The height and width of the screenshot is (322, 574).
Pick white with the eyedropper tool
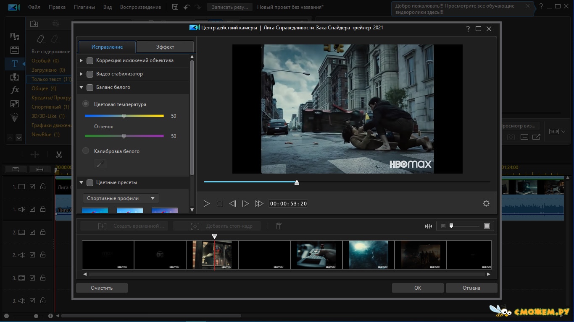[100, 164]
